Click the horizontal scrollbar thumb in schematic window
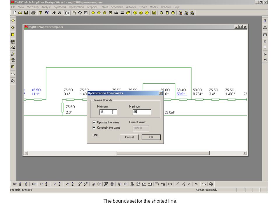This screenshot has width=280, height=210. pyautogui.click(x=163, y=153)
